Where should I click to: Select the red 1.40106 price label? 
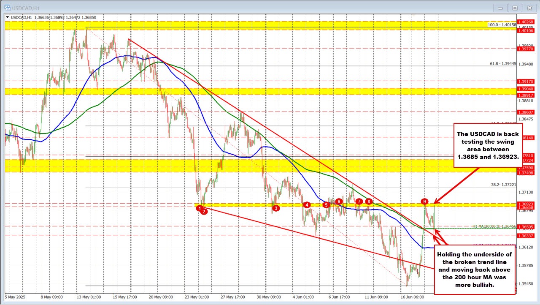[x=526, y=30]
